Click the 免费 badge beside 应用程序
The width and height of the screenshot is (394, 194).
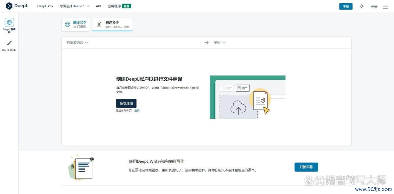coord(127,6)
